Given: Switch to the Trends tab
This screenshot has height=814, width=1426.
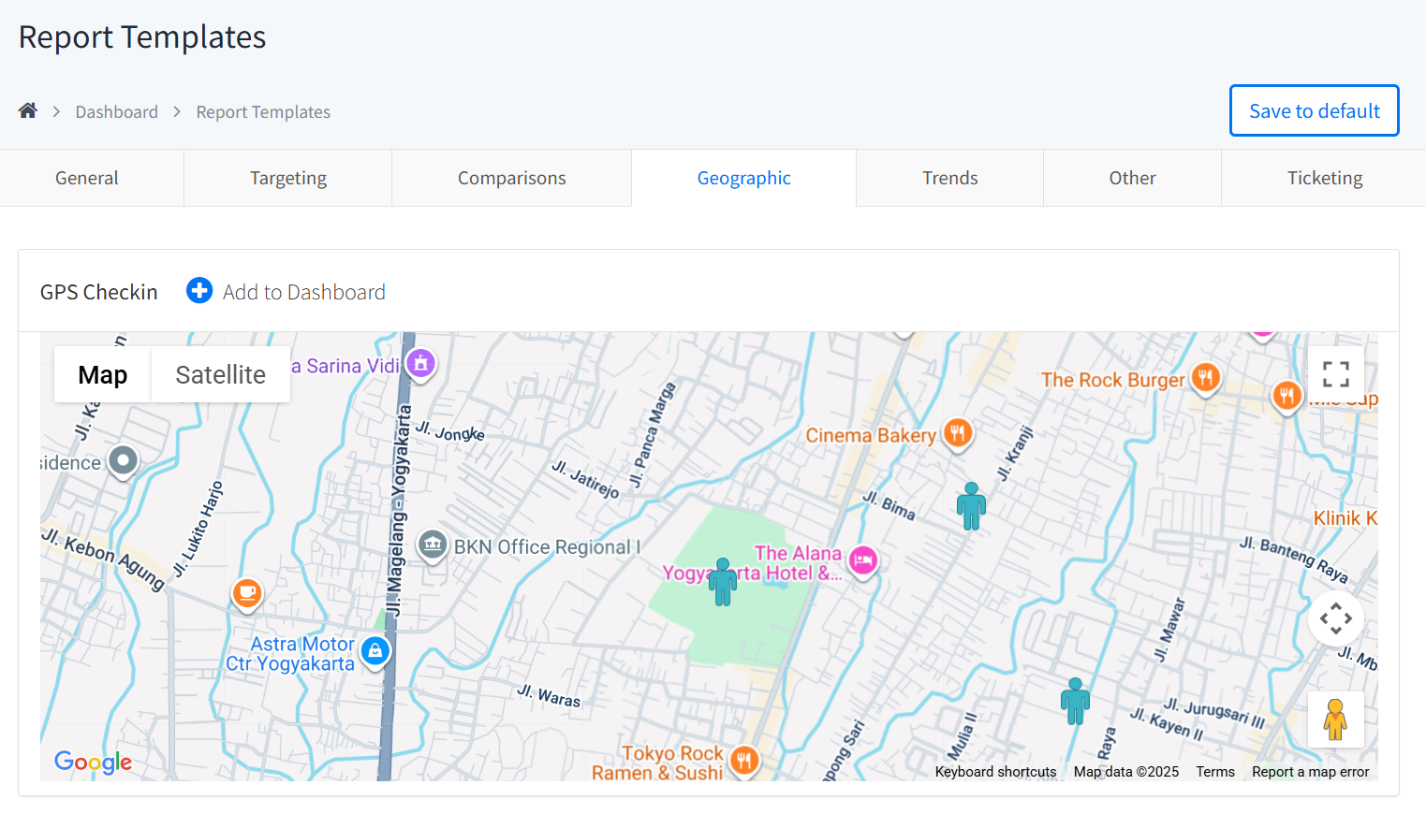Looking at the screenshot, I should click(x=949, y=179).
